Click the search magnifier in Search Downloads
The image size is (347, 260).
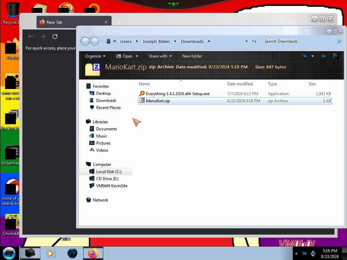point(339,41)
